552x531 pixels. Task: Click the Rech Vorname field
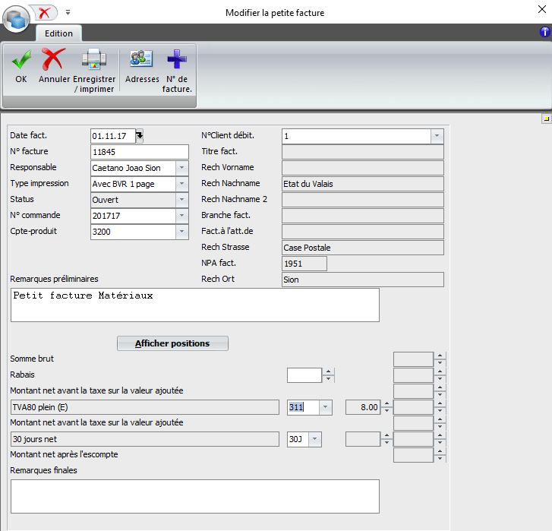(363, 168)
